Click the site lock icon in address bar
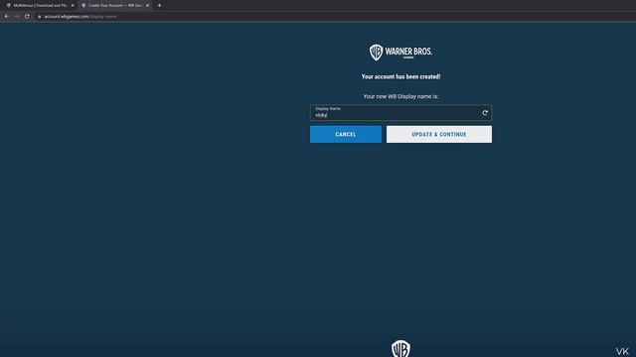This screenshot has height=357, width=636. coord(40,17)
